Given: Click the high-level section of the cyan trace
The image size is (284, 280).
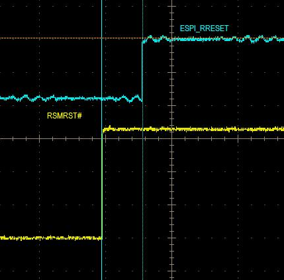Looking at the screenshot, I should pyautogui.click(x=213, y=39).
